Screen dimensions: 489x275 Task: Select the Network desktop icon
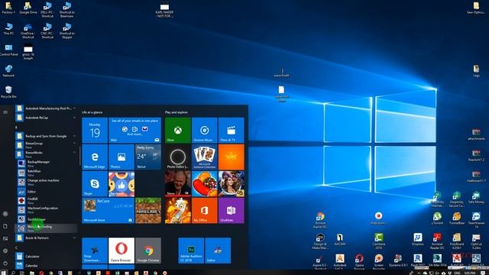pos(8,71)
